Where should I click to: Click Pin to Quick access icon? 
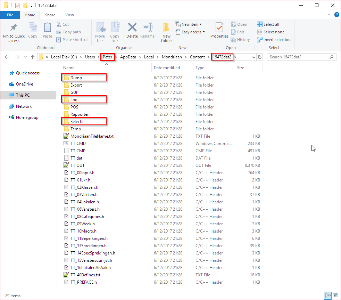[x=14, y=28]
